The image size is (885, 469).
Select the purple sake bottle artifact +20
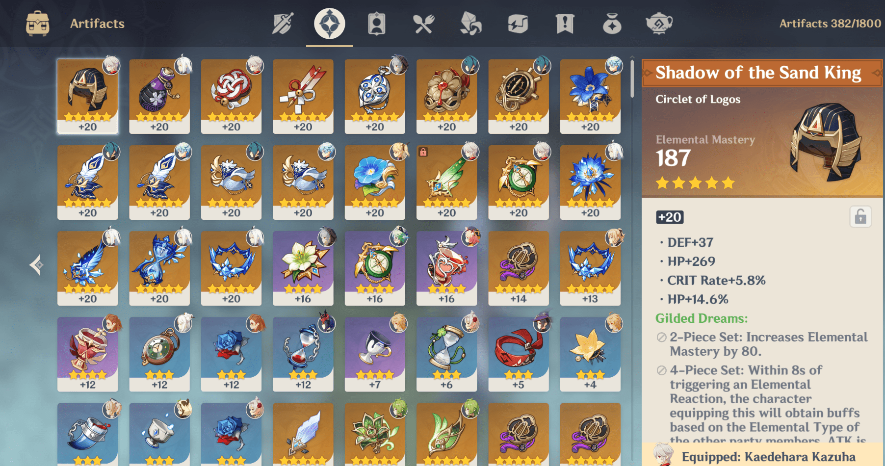click(x=159, y=96)
